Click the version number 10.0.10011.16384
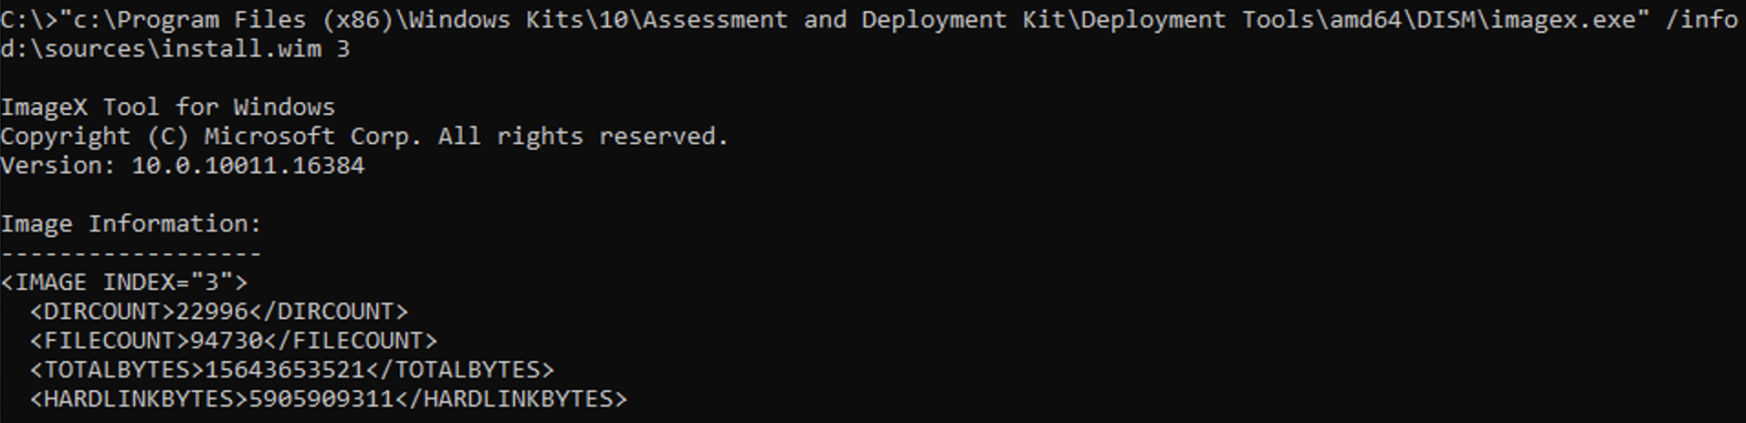Viewport: 1746px width, 423px height. [x=247, y=165]
